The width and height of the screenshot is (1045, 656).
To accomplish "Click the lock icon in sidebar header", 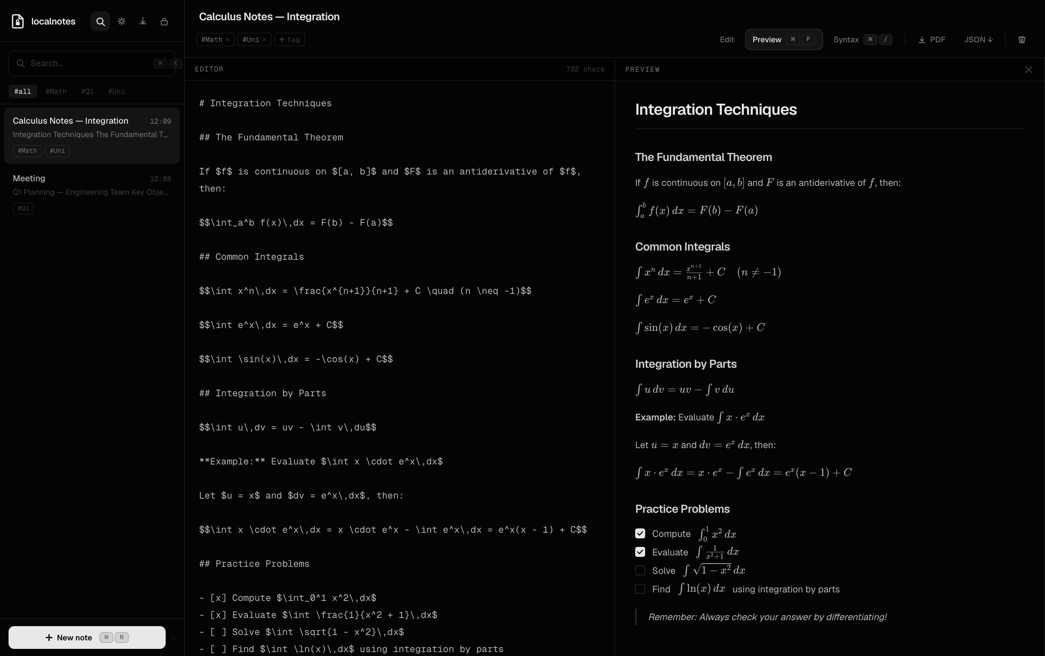I will pos(164,22).
